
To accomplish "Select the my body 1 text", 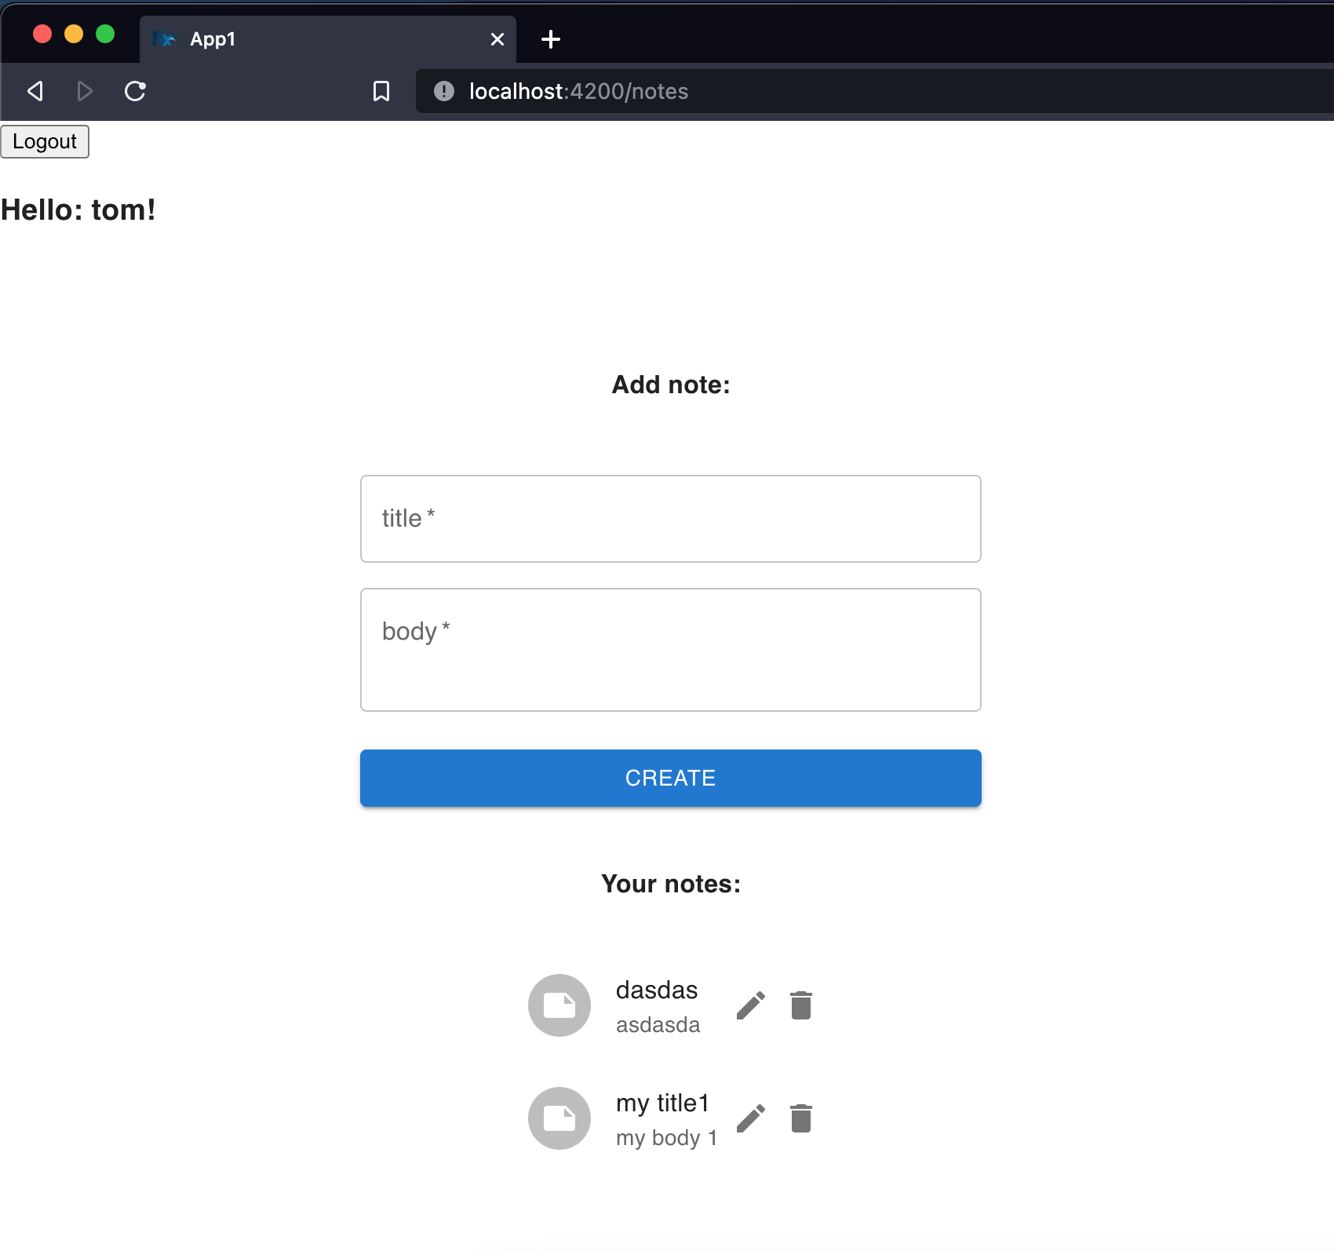I will tap(666, 1138).
